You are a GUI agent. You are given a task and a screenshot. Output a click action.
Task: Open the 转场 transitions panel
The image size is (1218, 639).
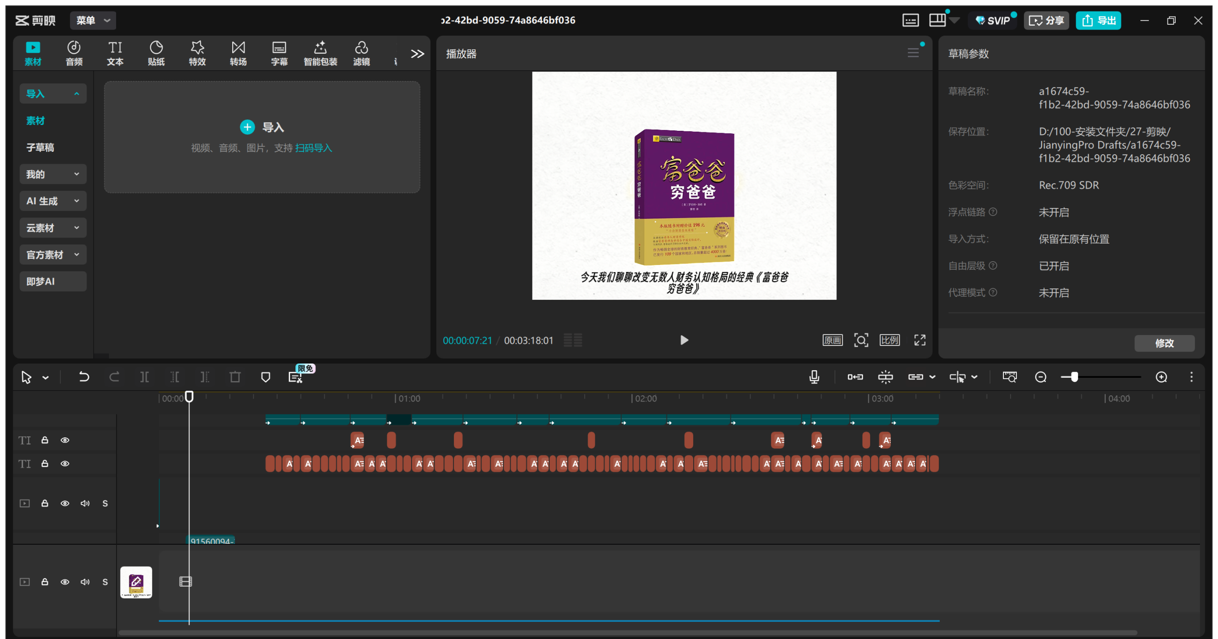(238, 53)
